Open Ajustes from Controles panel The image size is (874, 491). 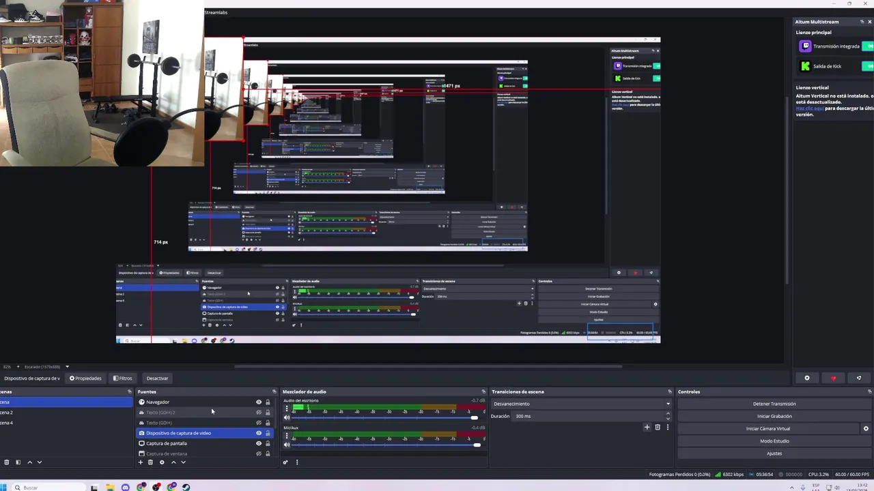click(774, 453)
